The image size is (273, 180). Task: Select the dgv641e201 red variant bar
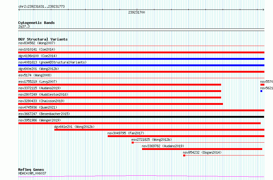pyautogui.click(x=159, y=130)
